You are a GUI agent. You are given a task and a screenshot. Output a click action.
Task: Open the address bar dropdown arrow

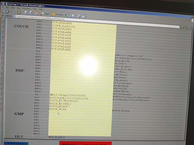(180, 27)
